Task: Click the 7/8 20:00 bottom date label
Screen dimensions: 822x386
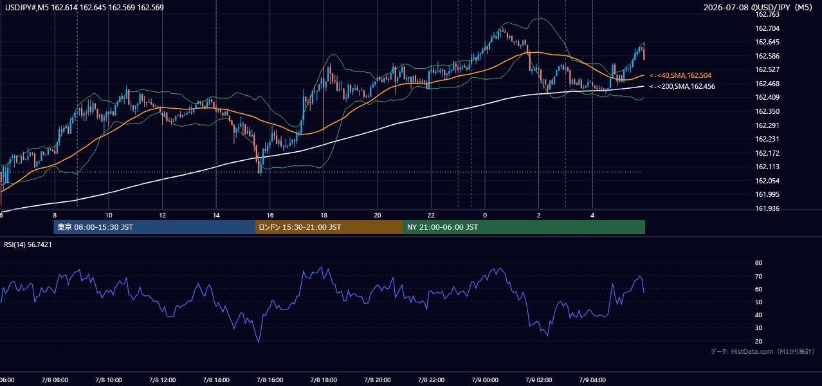Action: pos(378,380)
